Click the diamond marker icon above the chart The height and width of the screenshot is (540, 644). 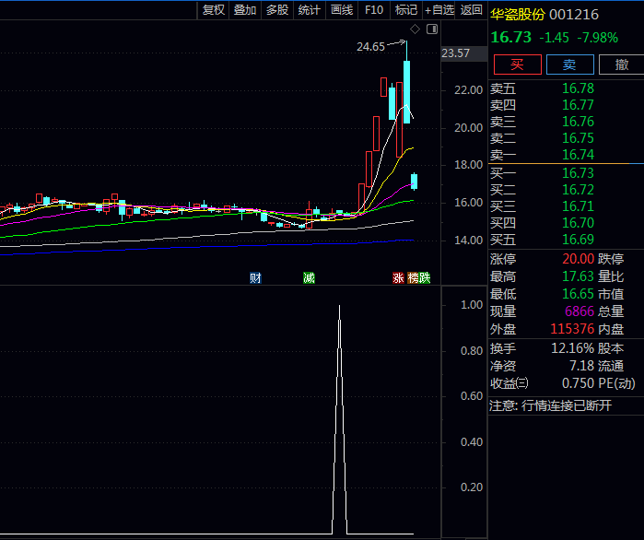tap(415, 30)
